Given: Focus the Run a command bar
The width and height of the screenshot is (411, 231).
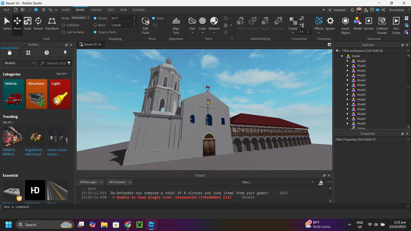Looking at the screenshot, I should 206,207.
